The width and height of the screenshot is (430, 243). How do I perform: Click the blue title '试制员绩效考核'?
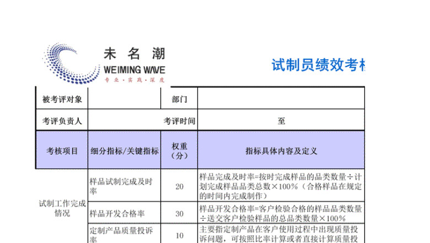click(x=318, y=65)
